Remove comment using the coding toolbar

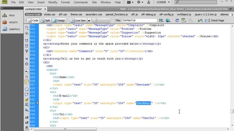[x=27, y=95]
